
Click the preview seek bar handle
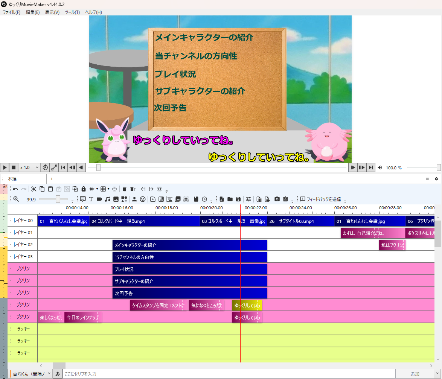pyautogui.click(x=98, y=167)
